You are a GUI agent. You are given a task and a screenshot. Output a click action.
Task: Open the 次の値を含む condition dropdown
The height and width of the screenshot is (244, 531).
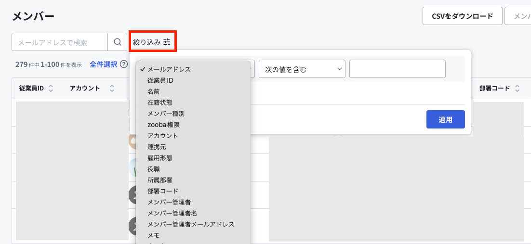click(302, 69)
